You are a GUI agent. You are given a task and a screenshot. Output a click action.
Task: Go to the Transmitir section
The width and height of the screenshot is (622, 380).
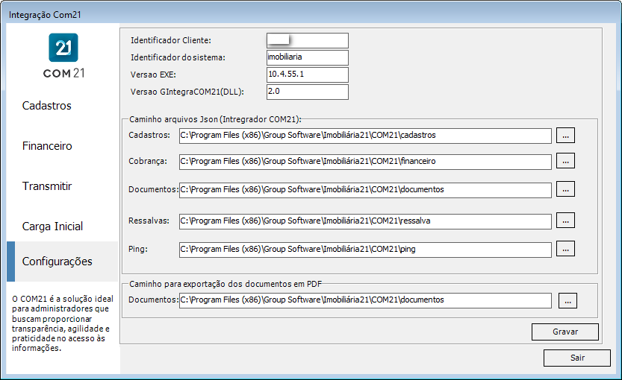point(47,186)
